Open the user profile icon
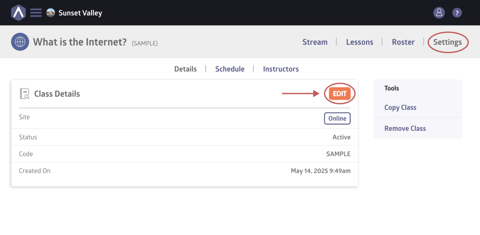 click(x=439, y=13)
